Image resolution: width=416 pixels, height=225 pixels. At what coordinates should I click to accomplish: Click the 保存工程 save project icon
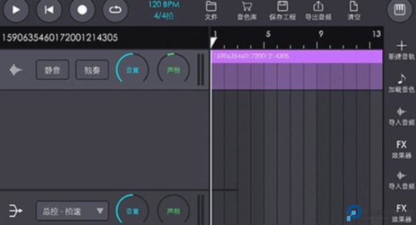click(283, 10)
